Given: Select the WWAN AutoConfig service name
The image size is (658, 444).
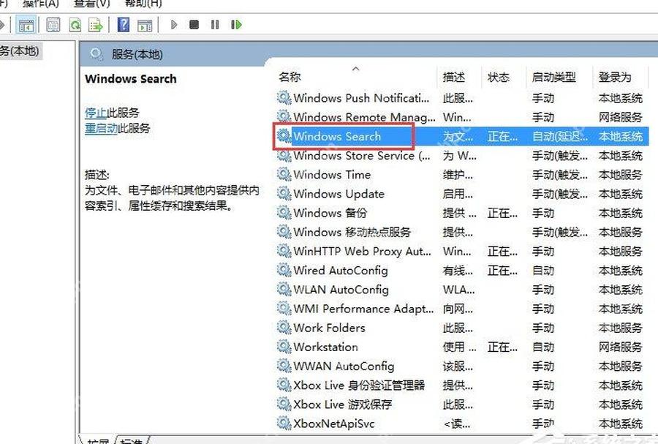Looking at the screenshot, I should (344, 366).
